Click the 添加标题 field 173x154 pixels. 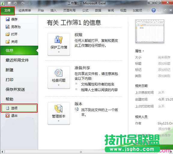(164, 63)
